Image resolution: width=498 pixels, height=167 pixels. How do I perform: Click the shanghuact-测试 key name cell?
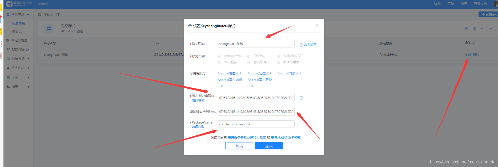tap(56, 55)
